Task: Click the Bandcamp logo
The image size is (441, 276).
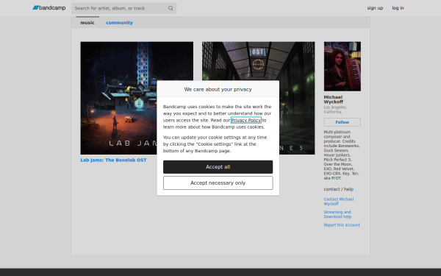Action: [49, 8]
